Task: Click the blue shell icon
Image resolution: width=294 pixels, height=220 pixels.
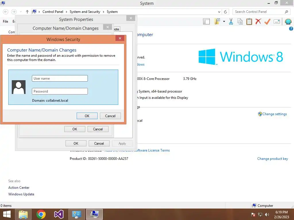Action: coord(288,21)
